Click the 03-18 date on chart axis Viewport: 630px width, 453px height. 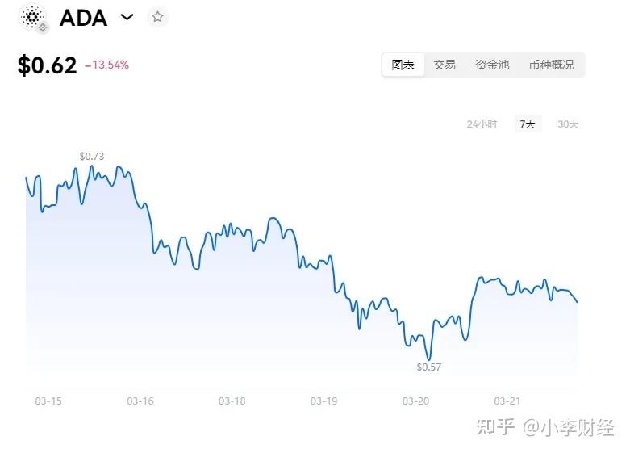[232, 401]
